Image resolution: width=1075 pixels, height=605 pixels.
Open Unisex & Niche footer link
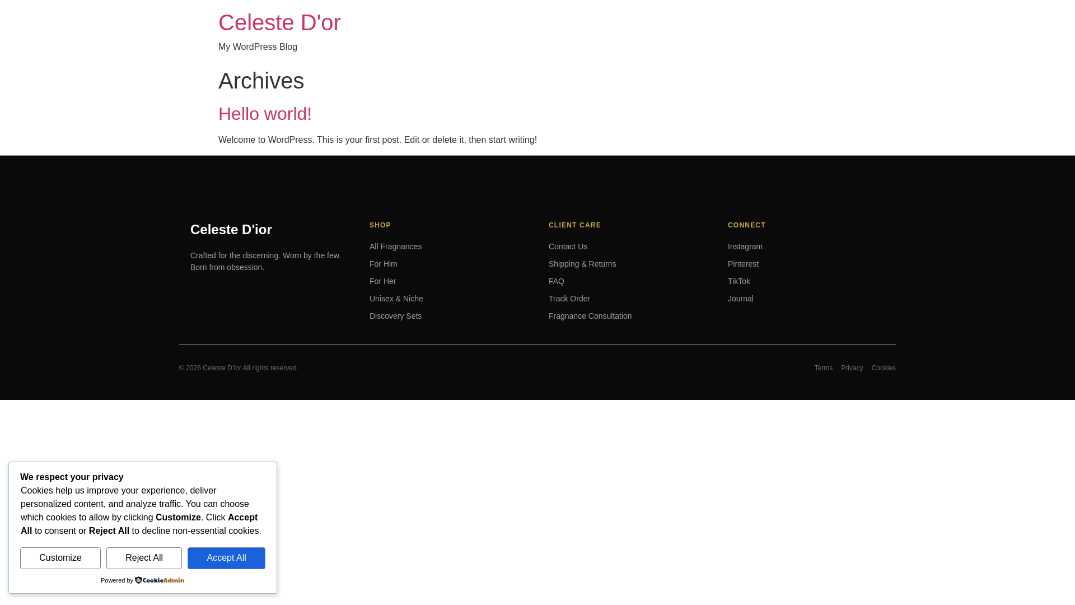(396, 299)
